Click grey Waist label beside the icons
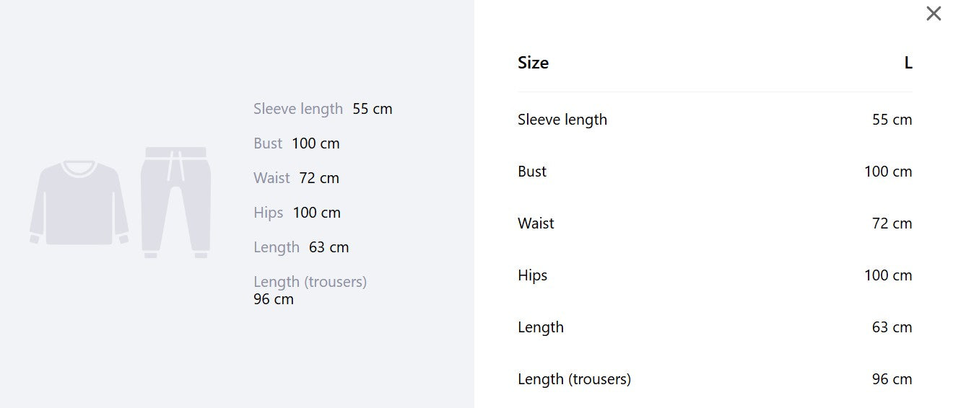This screenshot has height=408, width=953. coord(271,178)
